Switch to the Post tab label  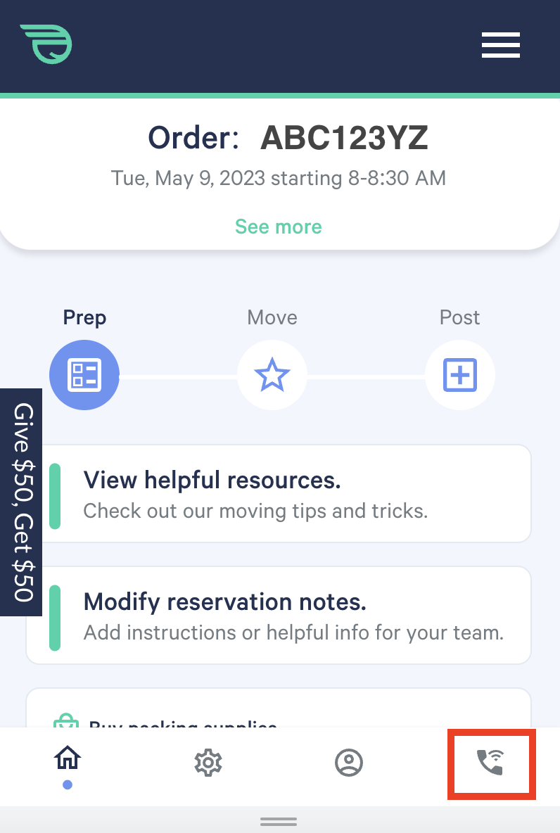point(460,317)
